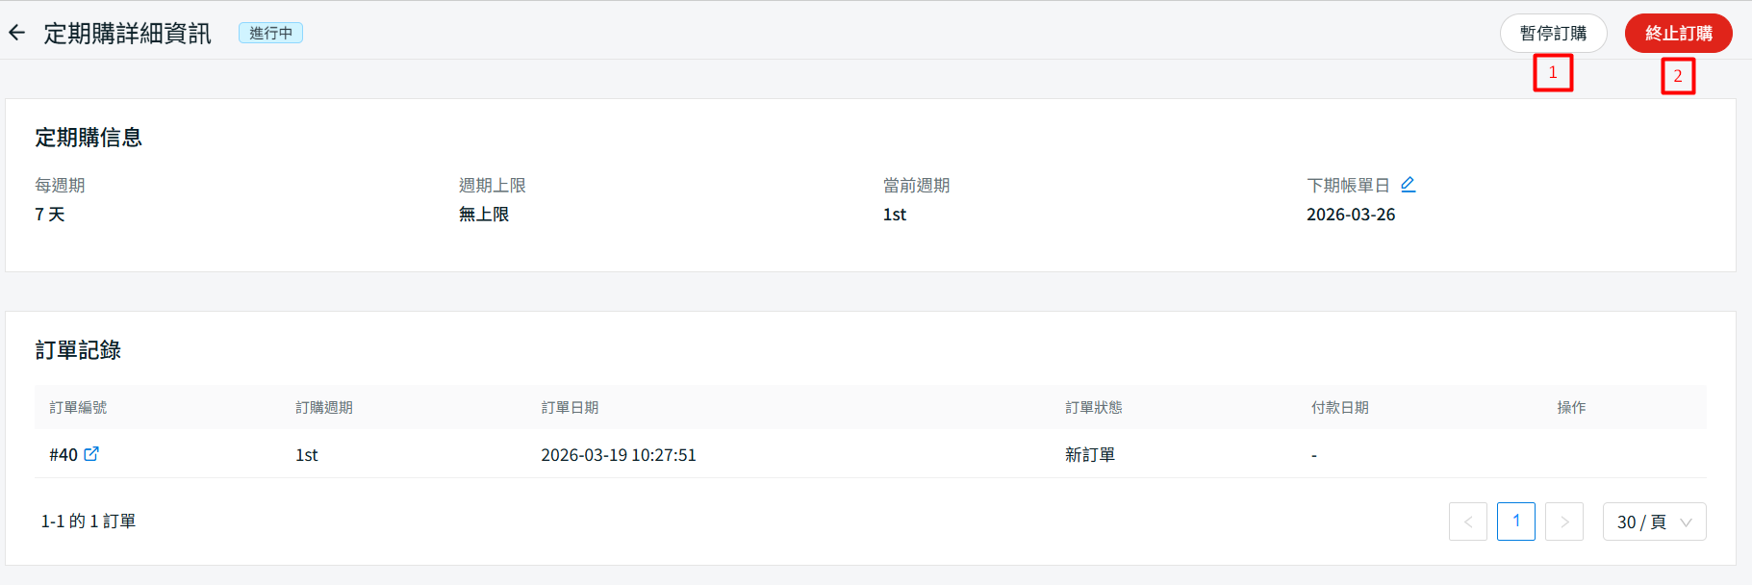
Task: Click the 進行中 status badge
Action: click(x=270, y=34)
